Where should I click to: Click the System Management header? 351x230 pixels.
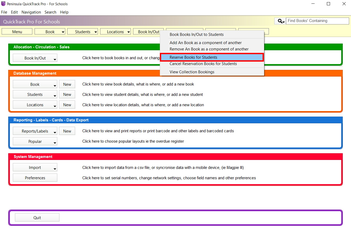33,157
